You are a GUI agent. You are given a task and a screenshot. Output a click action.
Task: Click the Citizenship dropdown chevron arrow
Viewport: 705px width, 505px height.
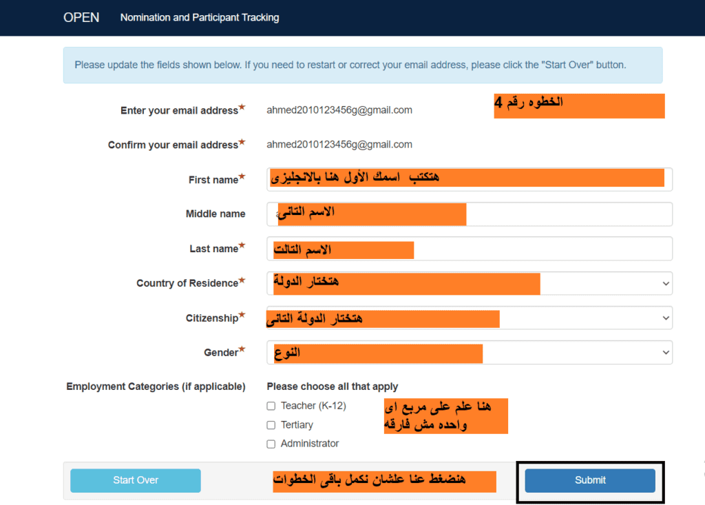coord(665,318)
